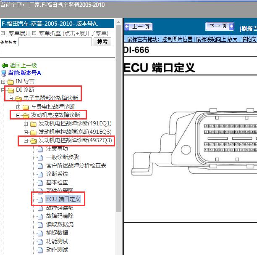The image size is (257, 255).
Task: Expand 发动机电控故障诊断(491EQ1) node
Action: [x=26, y=124]
